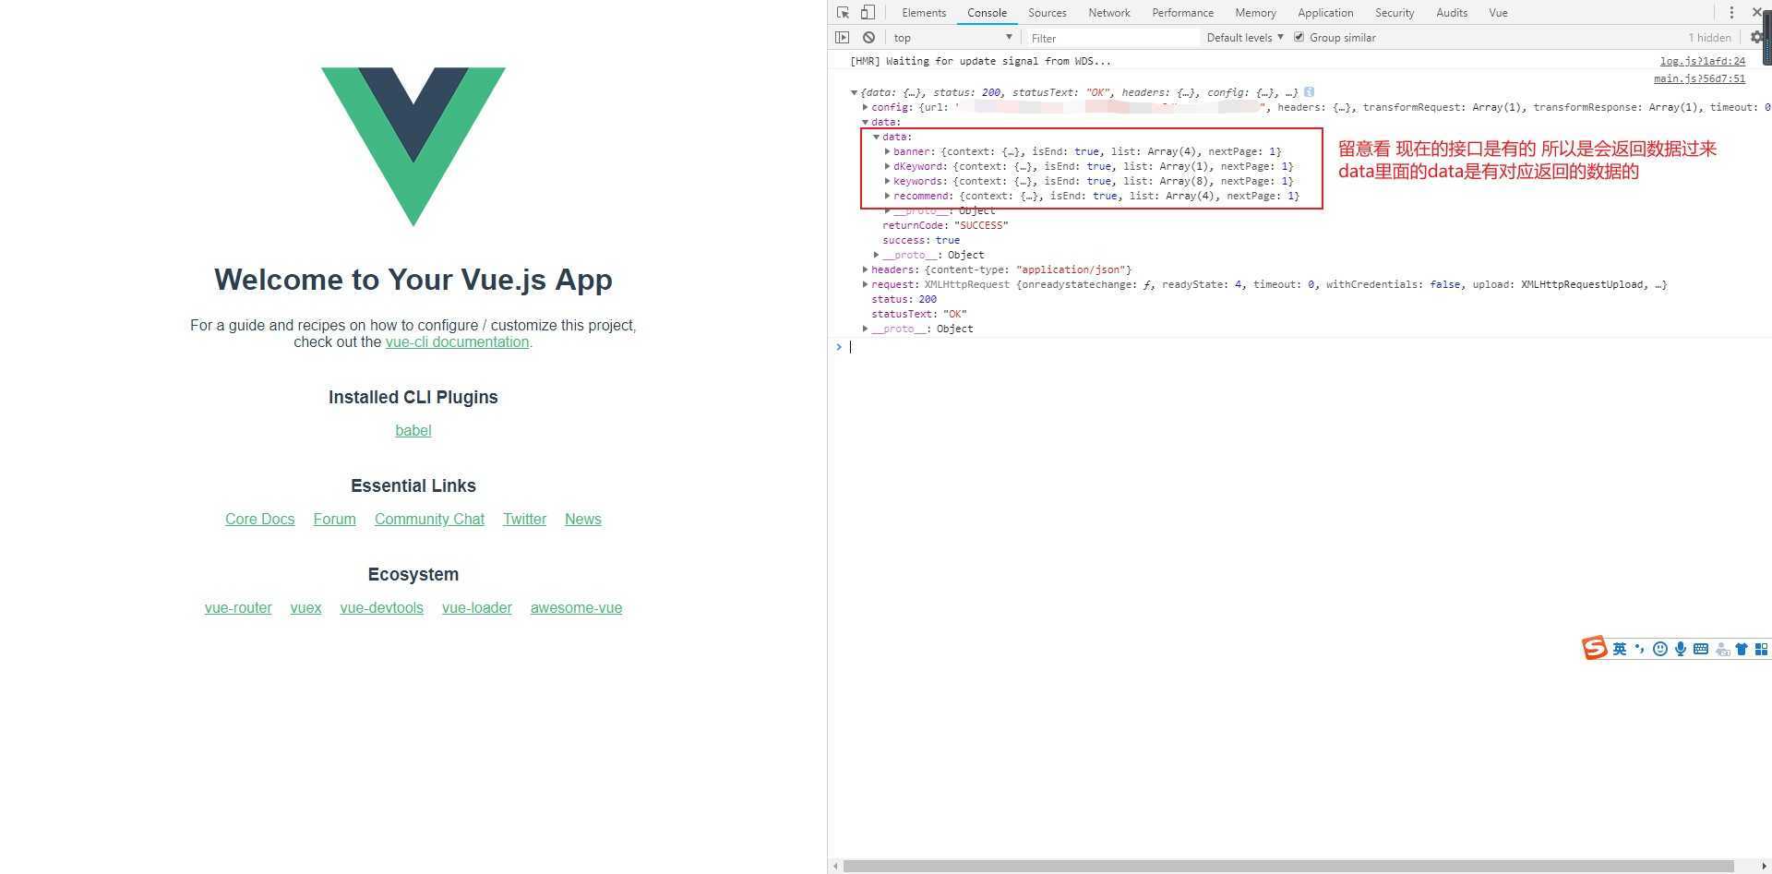
Task: Expand the keywords entry
Action: 887,181
